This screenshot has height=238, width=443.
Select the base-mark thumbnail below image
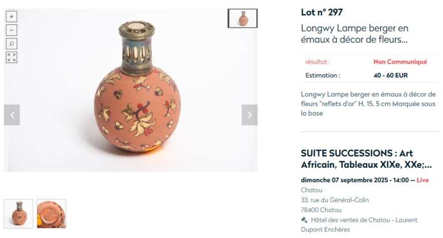pyautogui.click(x=51, y=214)
